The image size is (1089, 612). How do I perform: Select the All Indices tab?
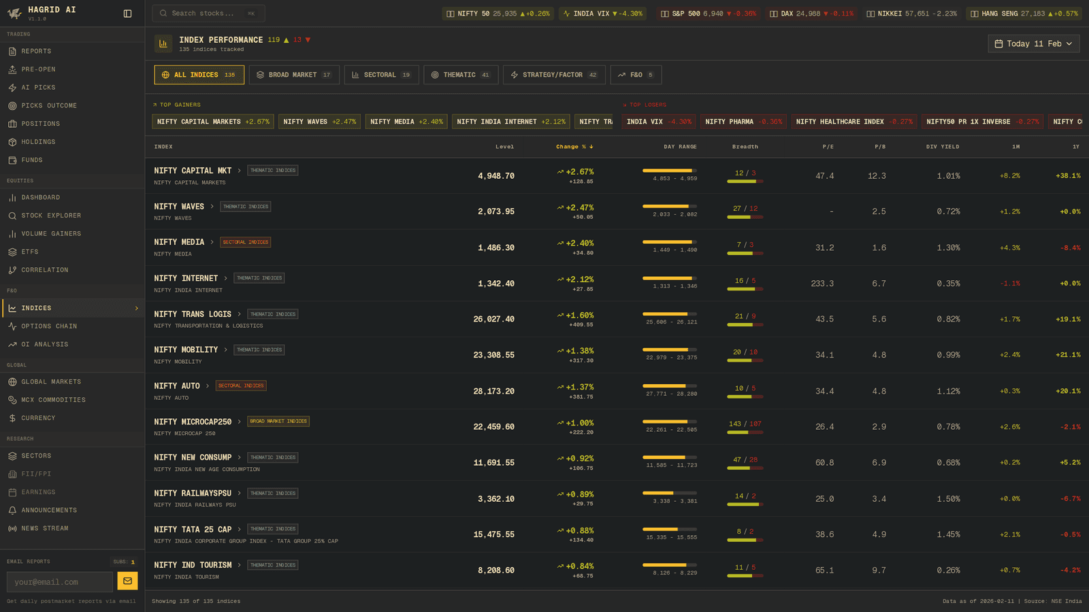(199, 75)
